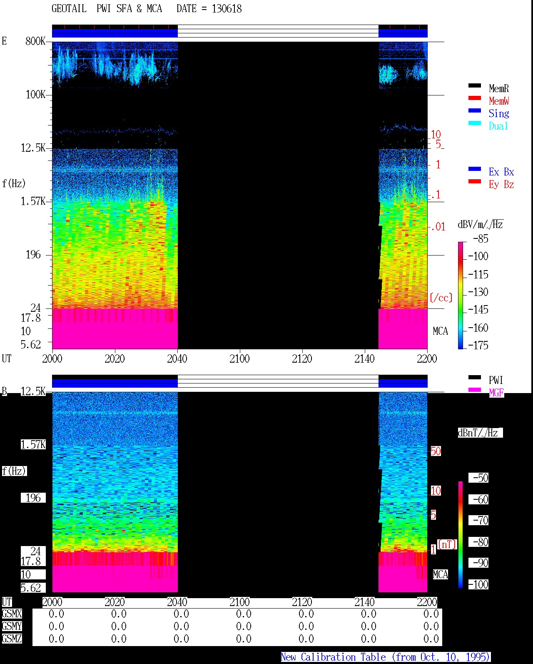Click the B-field spectrogram data starting at 2000
533x664 pixels.
(115, 492)
